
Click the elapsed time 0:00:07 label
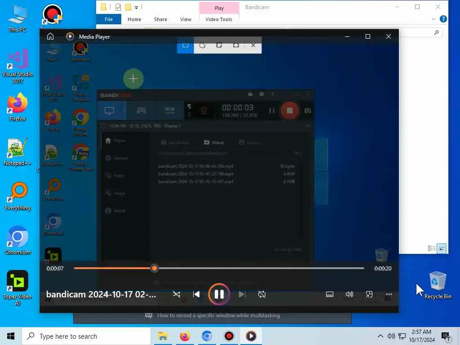click(55, 269)
